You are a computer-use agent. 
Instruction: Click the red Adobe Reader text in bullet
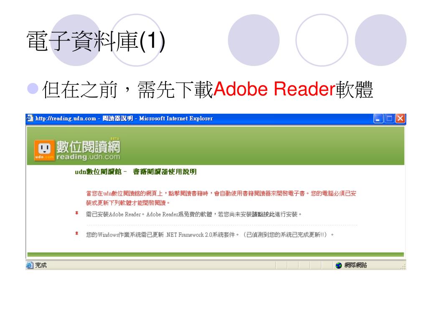274,89
